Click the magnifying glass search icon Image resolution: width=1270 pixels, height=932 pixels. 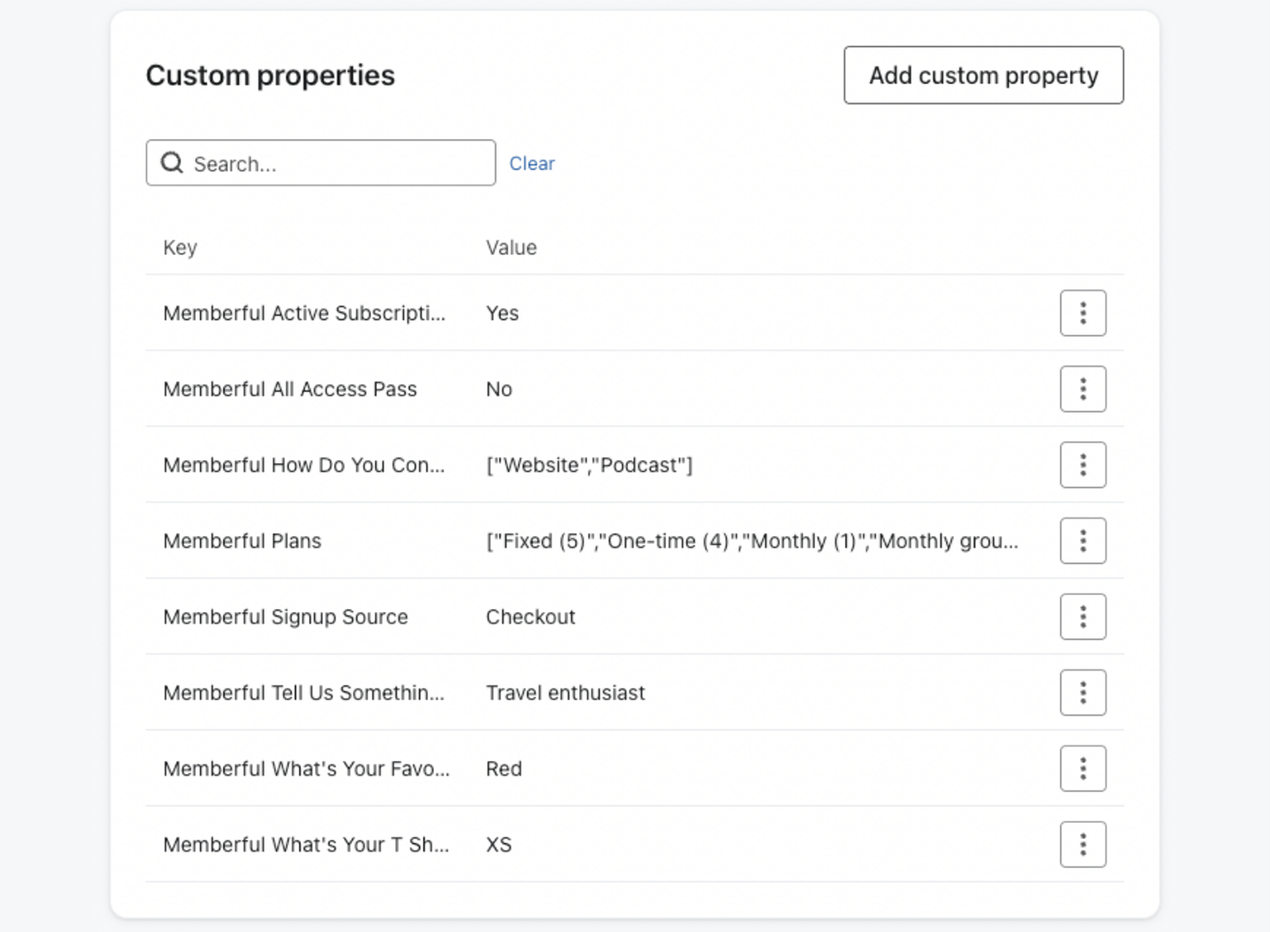pyautogui.click(x=172, y=163)
